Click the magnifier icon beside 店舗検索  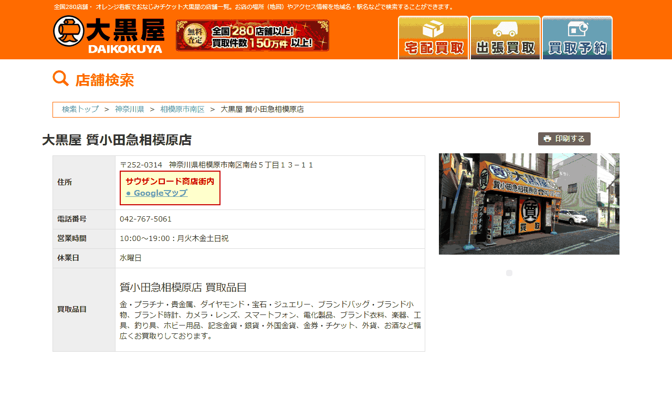click(x=61, y=79)
